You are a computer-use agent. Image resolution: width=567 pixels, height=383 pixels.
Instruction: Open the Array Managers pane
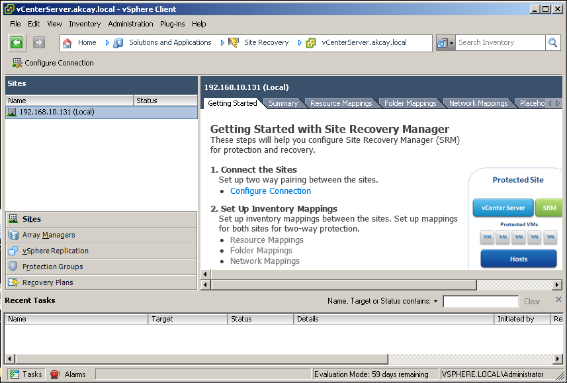(x=101, y=235)
